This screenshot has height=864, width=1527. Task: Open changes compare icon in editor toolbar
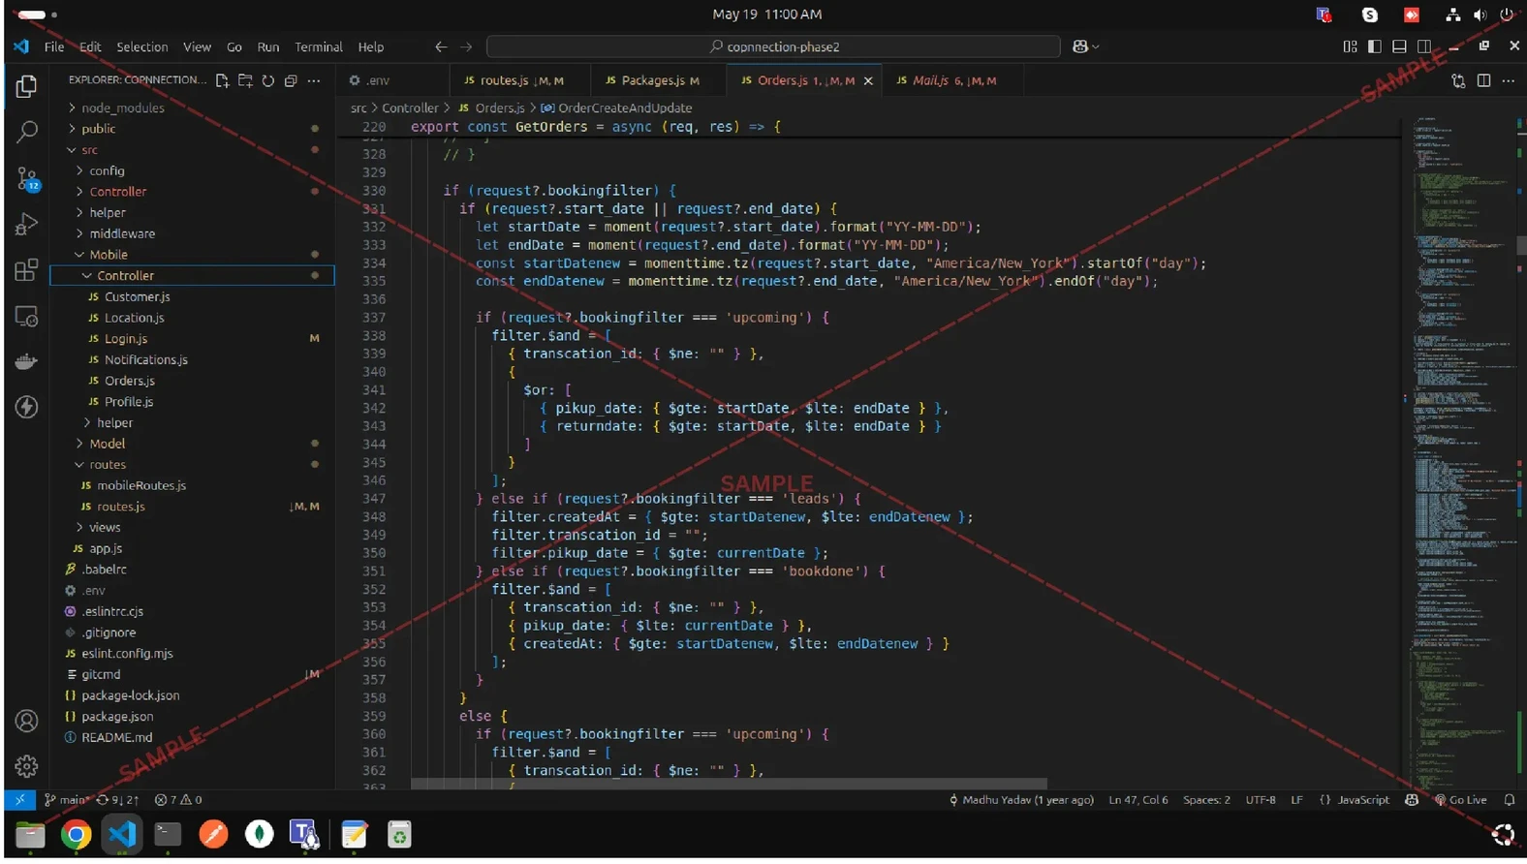point(1458,80)
